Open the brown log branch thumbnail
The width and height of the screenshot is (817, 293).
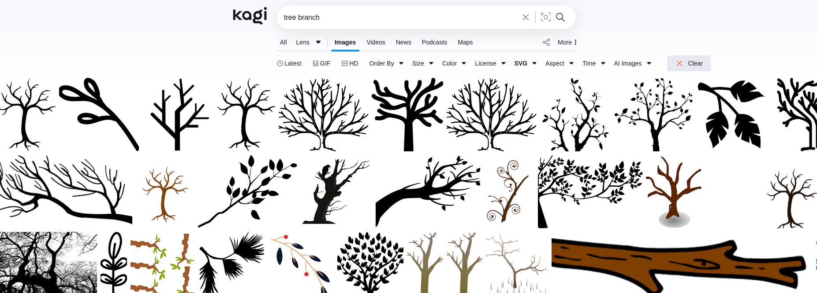point(679,264)
